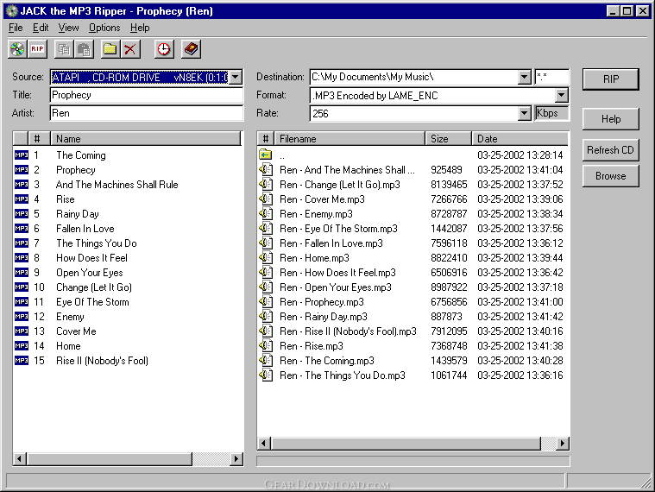Open the Format dropdown list
655x492 pixels.
[562, 96]
